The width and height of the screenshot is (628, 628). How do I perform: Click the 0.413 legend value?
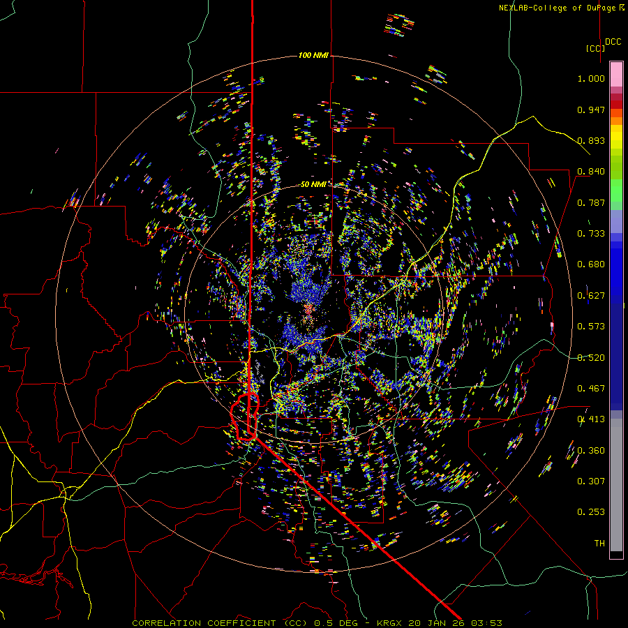tap(591, 419)
